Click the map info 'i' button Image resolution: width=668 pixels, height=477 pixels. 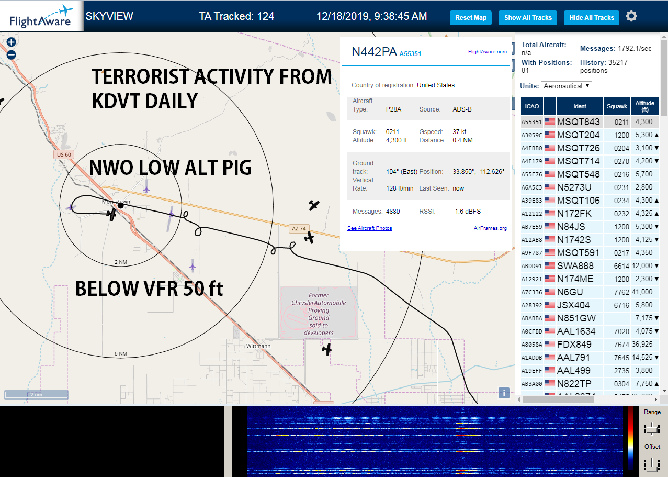504,393
